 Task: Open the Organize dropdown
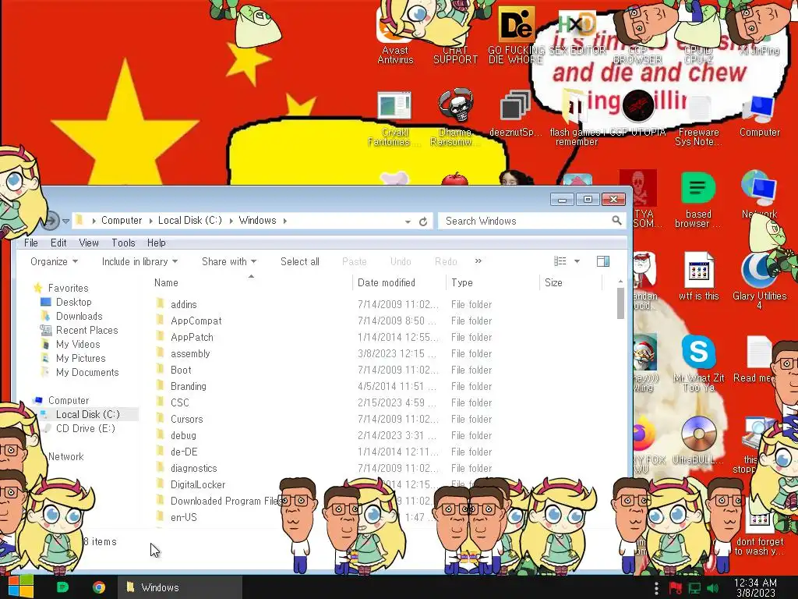tap(54, 261)
